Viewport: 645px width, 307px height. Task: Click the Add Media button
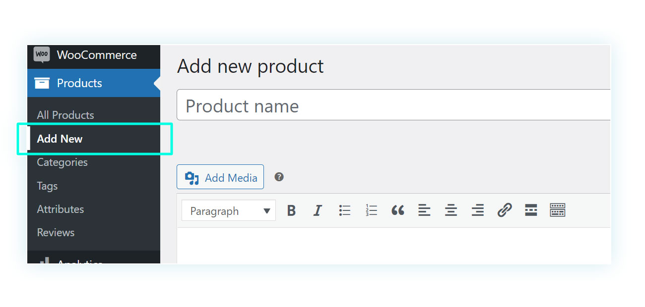click(220, 177)
